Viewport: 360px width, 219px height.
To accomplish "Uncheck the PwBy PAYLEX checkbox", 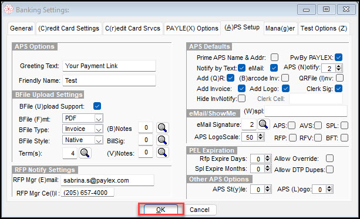I will [339, 57].
